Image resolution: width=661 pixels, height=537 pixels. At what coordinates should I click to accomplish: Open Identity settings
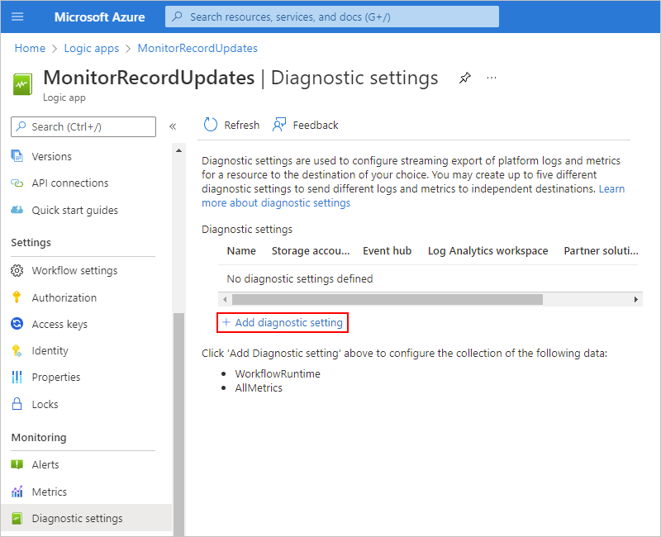tap(50, 350)
